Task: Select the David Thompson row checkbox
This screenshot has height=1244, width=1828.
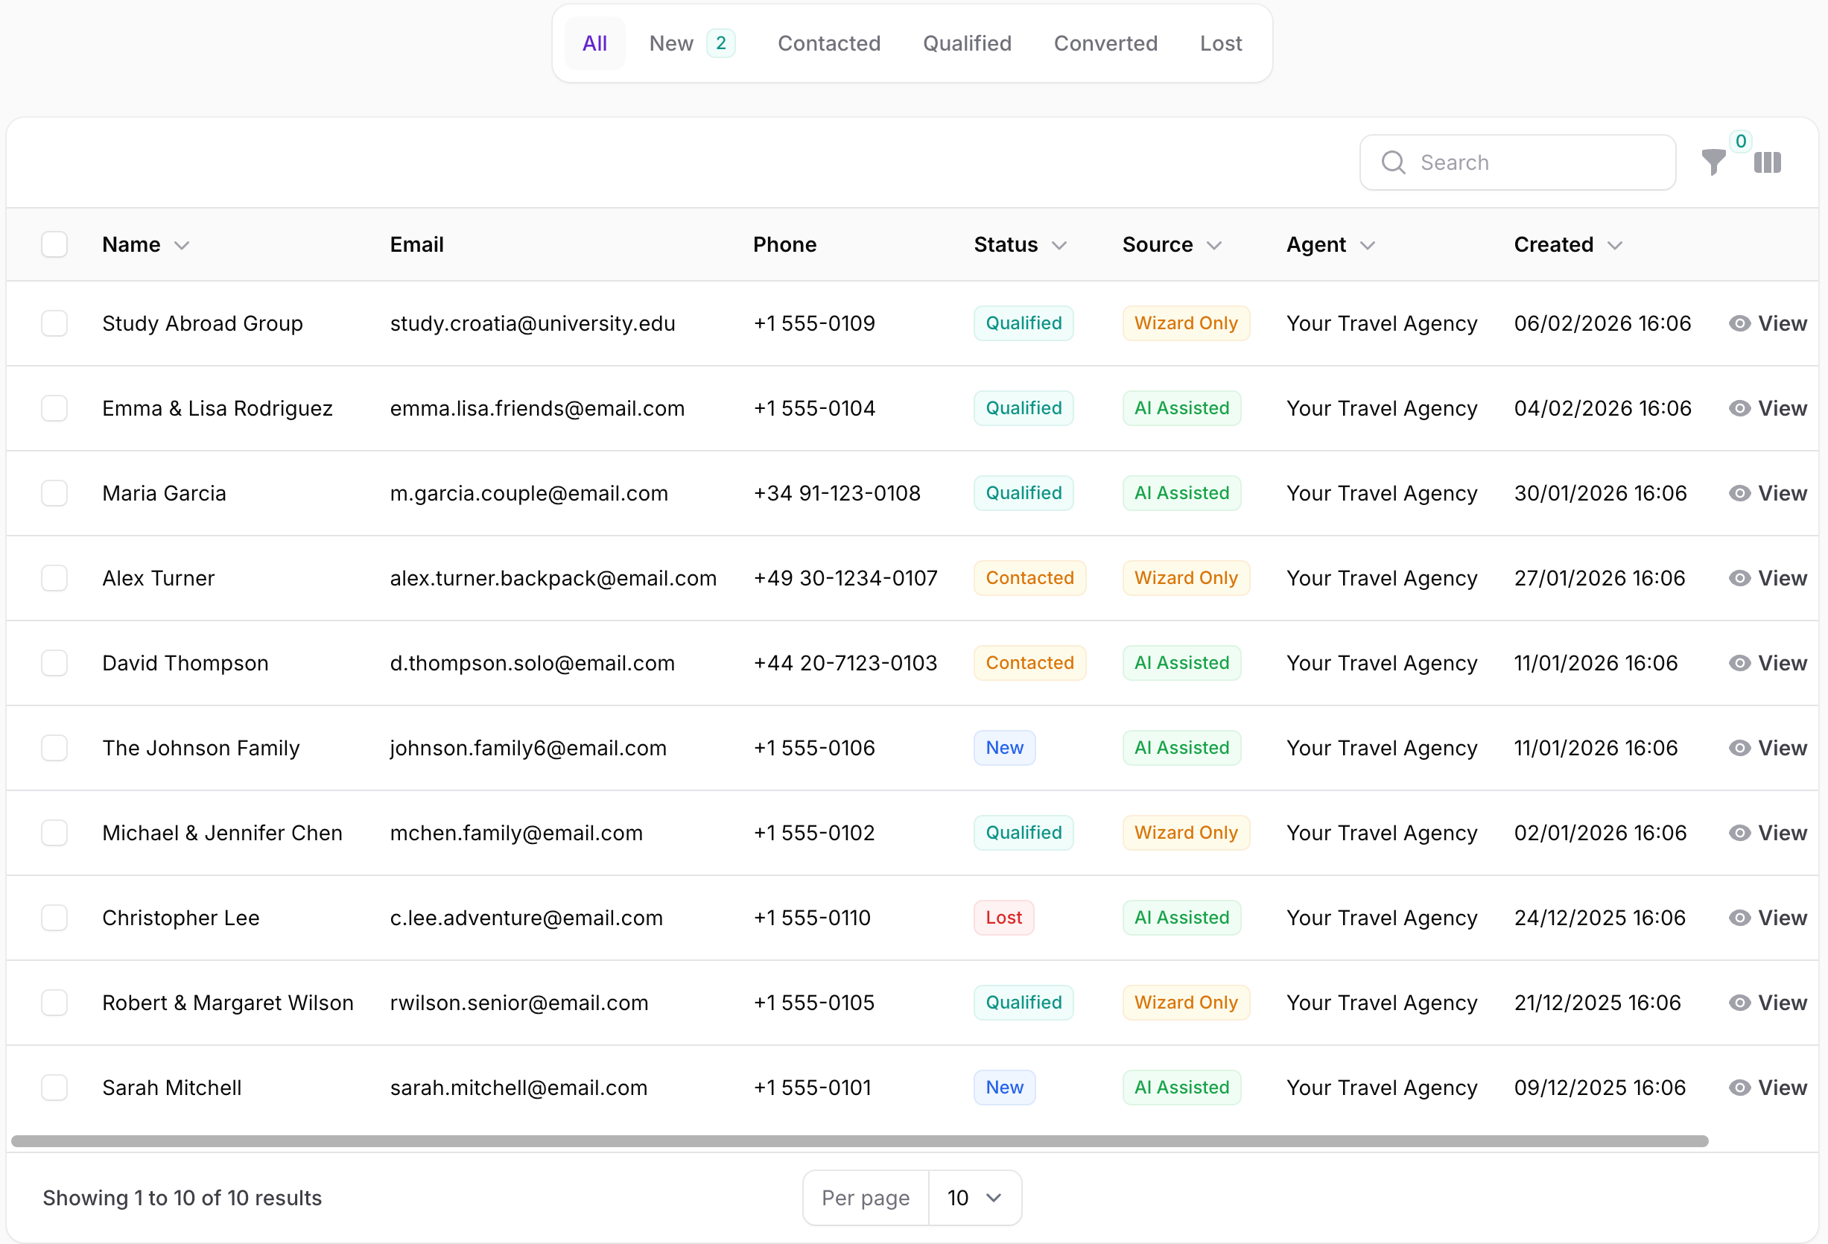Action: pyautogui.click(x=54, y=663)
